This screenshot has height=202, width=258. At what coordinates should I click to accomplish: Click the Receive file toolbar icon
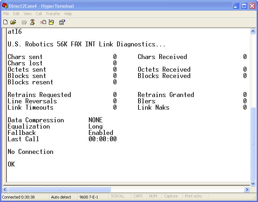tap(51, 22)
